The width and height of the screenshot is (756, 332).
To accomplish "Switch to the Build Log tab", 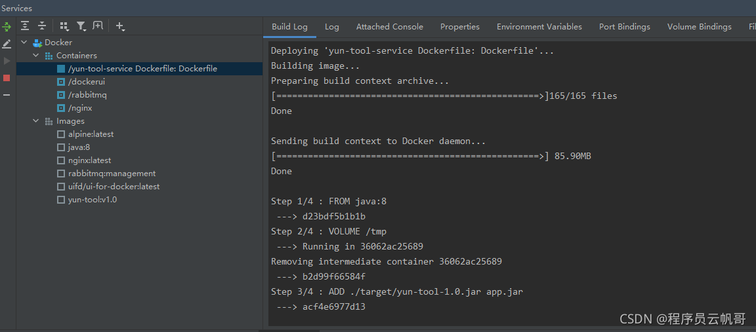I will click(290, 27).
